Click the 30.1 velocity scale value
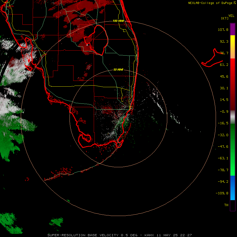 [x=224, y=88]
